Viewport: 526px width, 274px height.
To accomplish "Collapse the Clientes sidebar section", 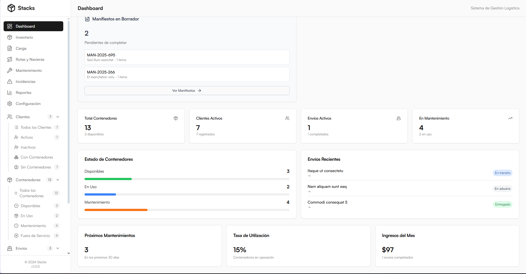I will point(58,117).
